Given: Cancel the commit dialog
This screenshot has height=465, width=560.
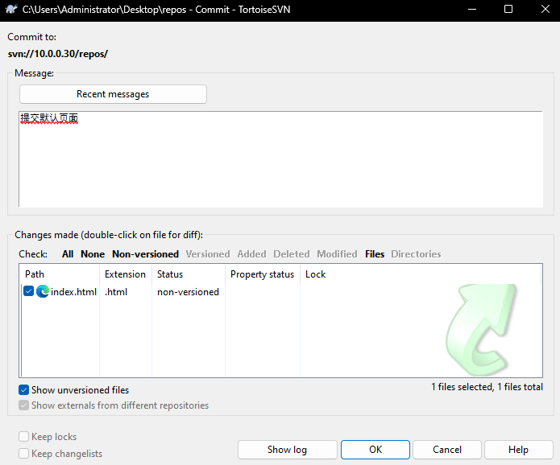Looking at the screenshot, I should pos(446,449).
